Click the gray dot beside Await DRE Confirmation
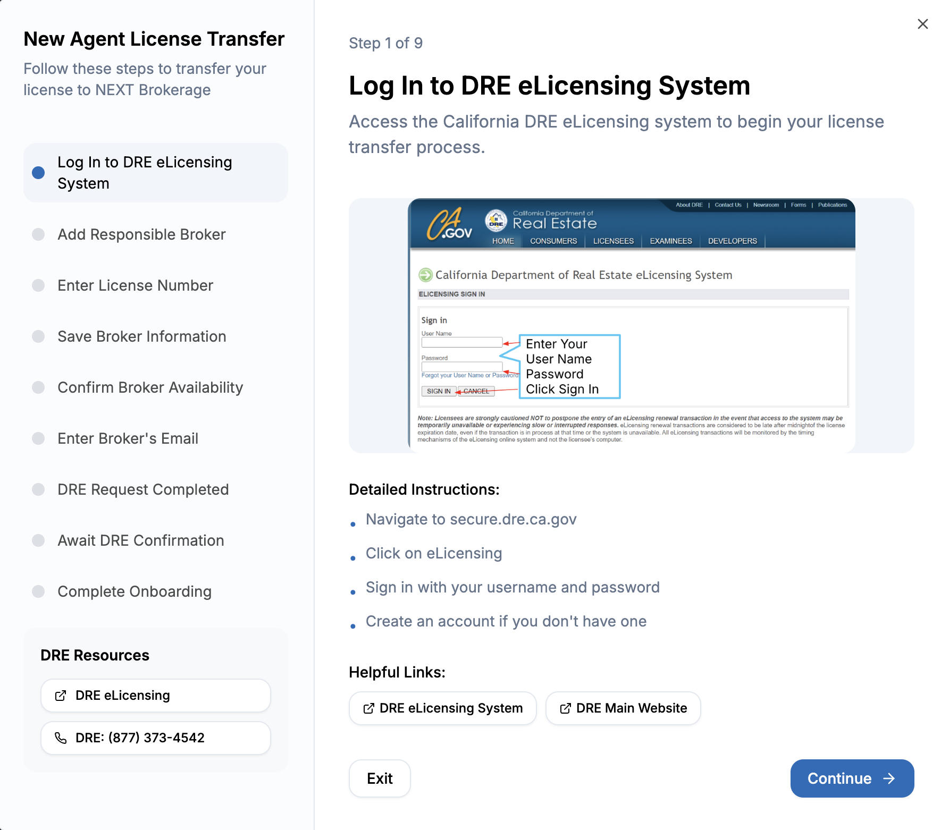Screen dimensions: 941x830 (38, 540)
